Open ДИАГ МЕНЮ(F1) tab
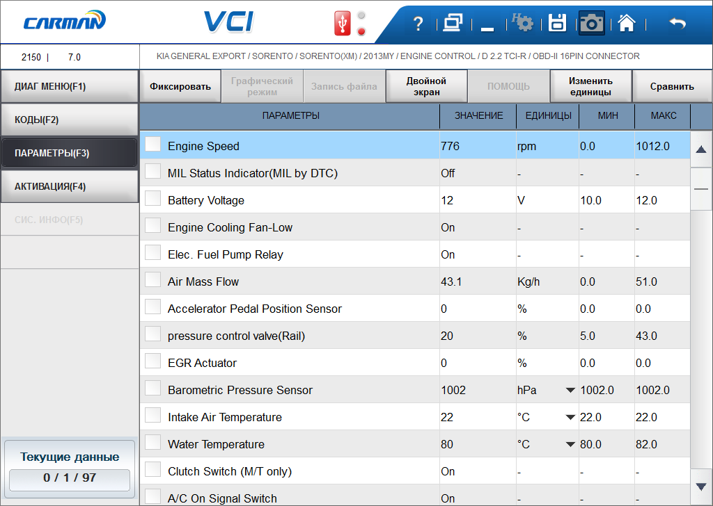The image size is (713, 506). coord(70,86)
